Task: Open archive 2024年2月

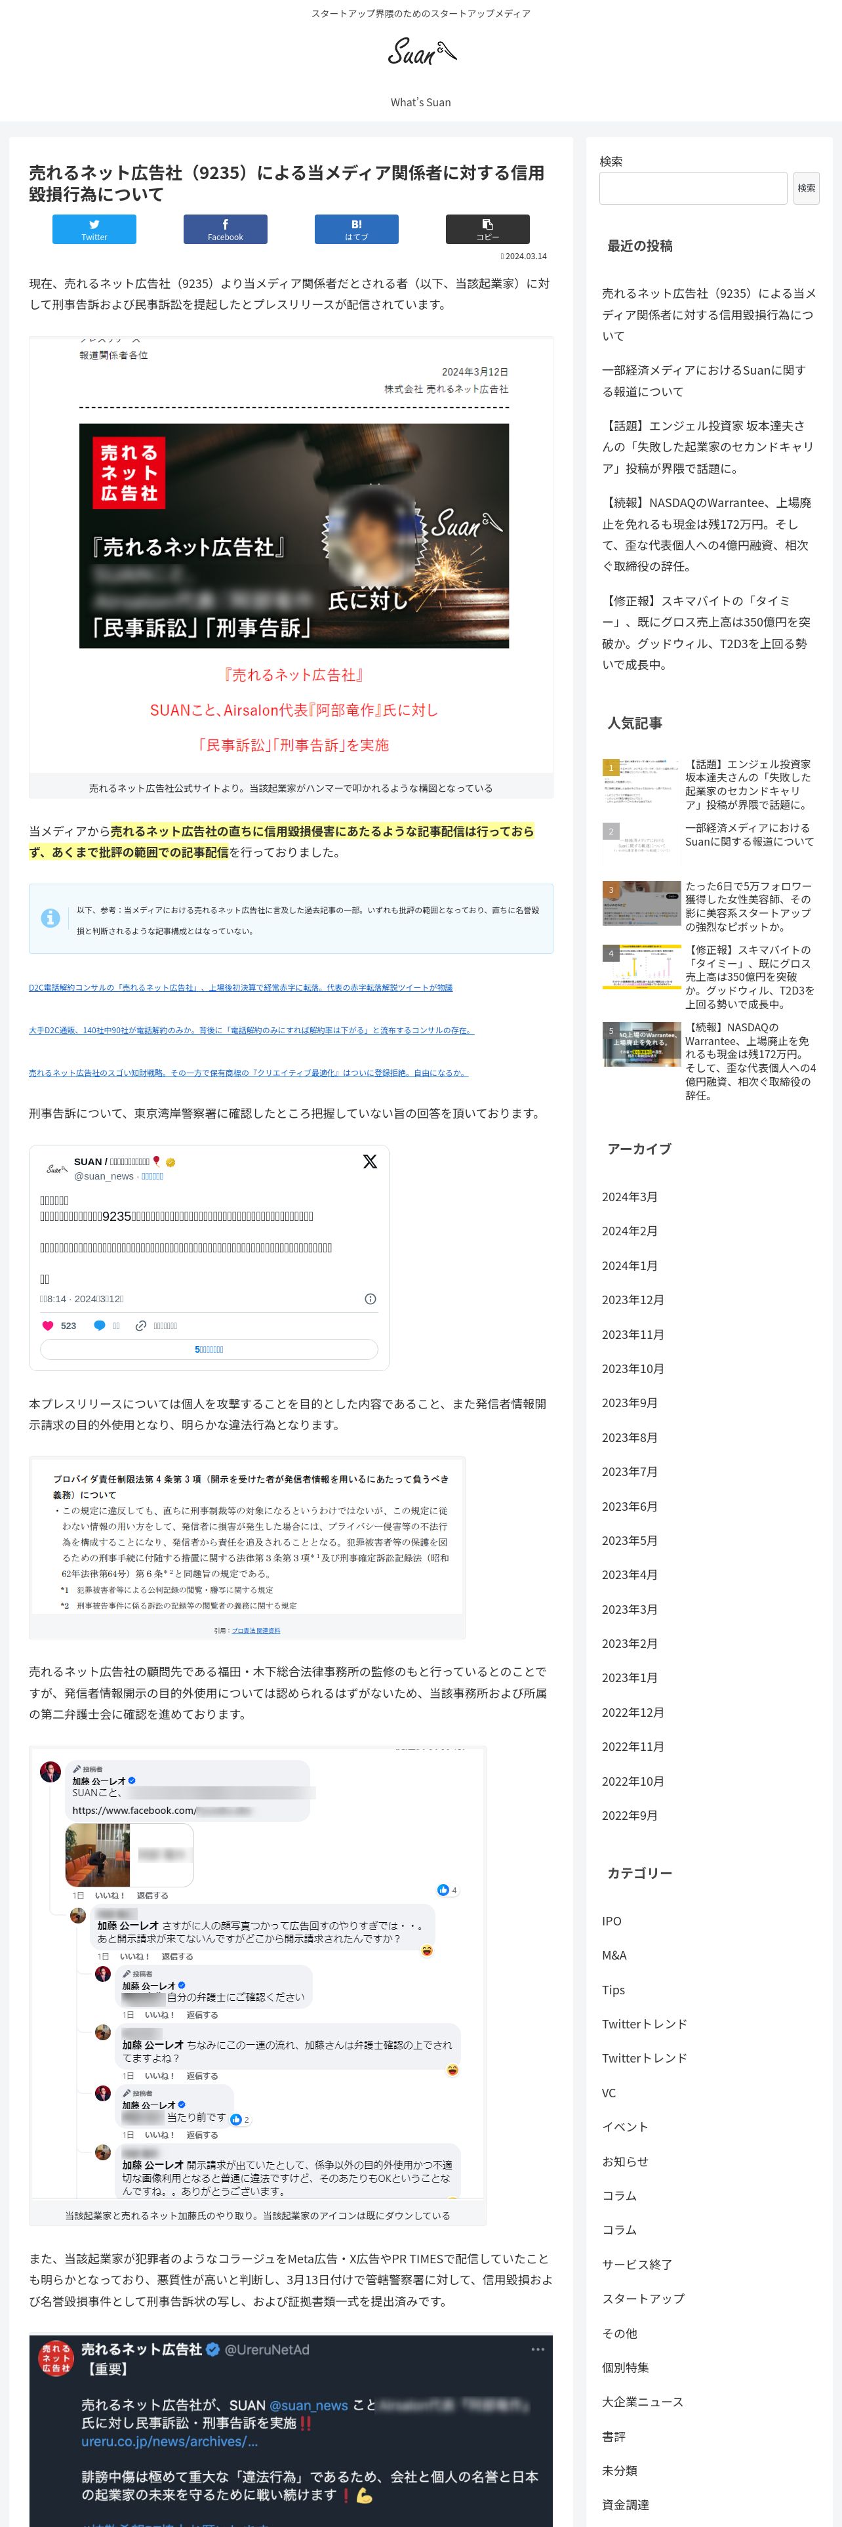Action: point(630,1231)
